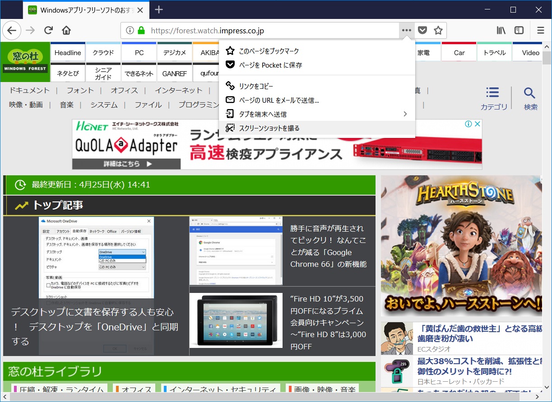
Task: Open the sidebar toggle panel
Action: 519,30
